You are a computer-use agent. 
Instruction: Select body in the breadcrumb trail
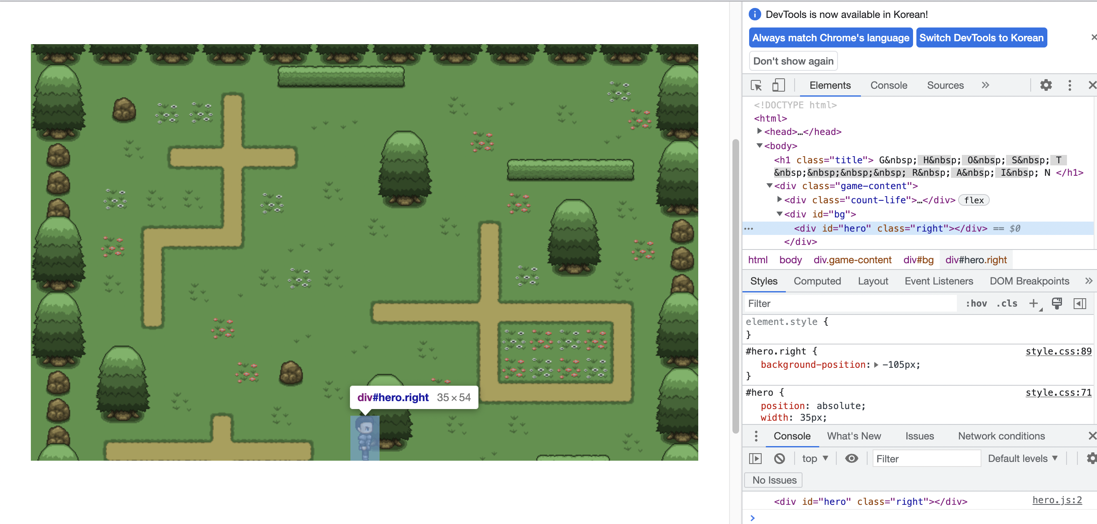[790, 260]
